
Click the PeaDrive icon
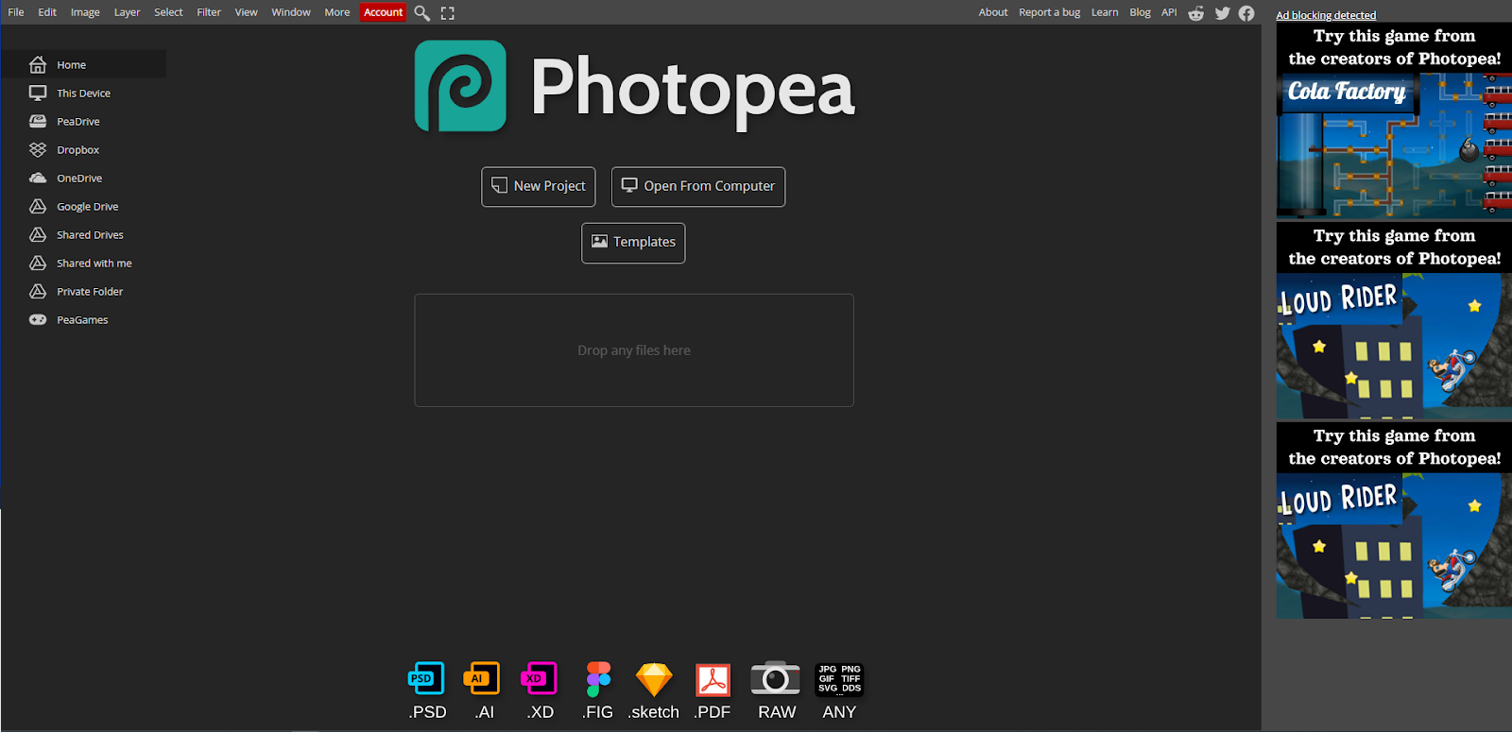click(x=38, y=122)
